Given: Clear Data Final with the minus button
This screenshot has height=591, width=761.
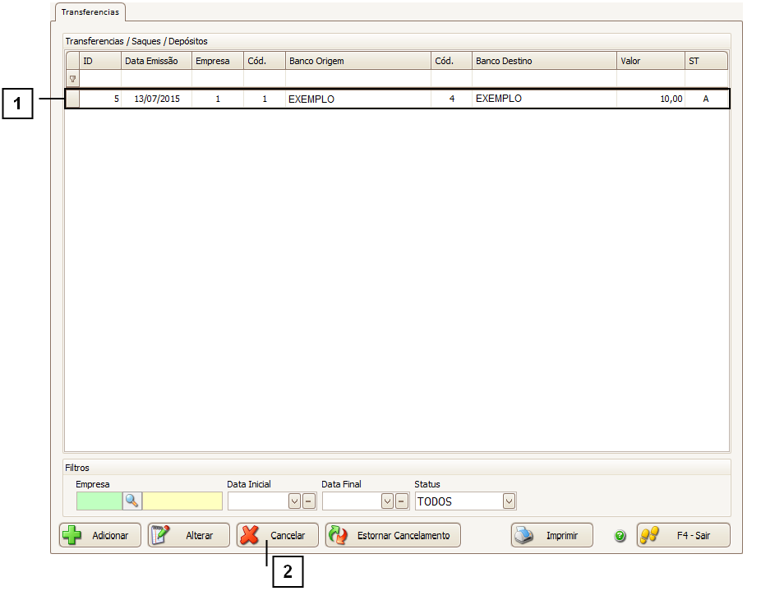Looking at the screenshot, I should [402, 501].
